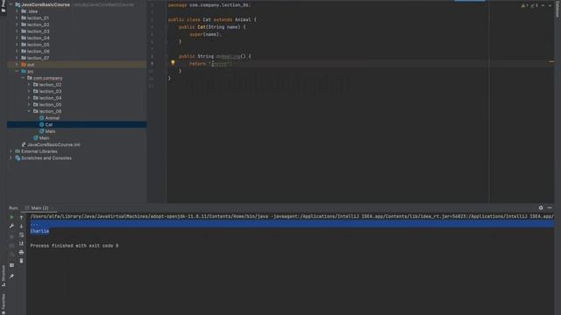
Task: Go to previous highlighted problem arrow
Action: click(x=543, y=5)
